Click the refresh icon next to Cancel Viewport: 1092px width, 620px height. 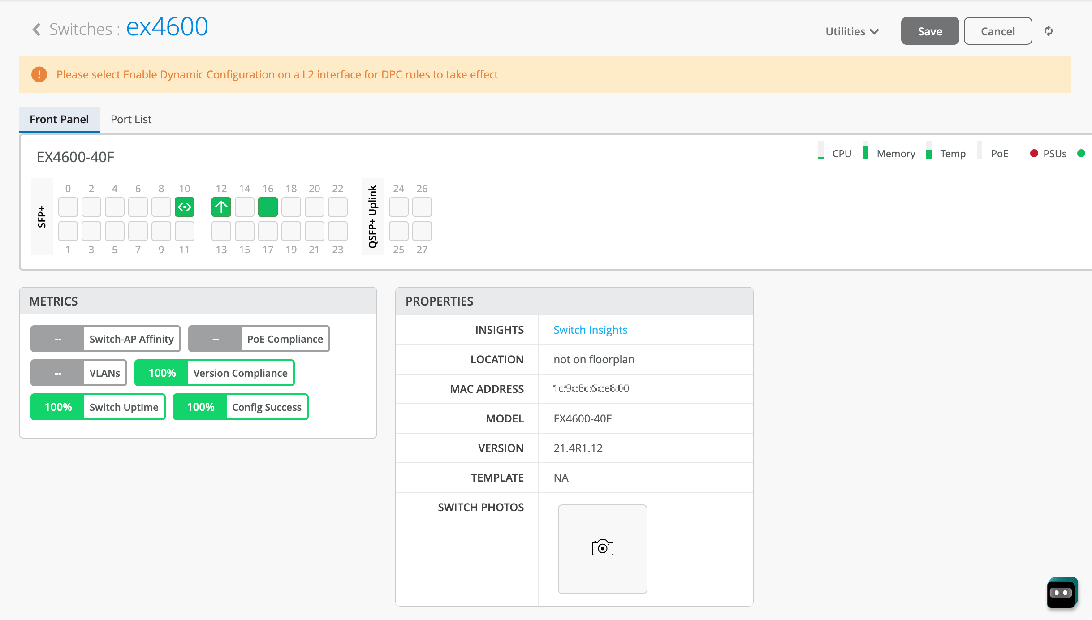tap(1049, 31)
